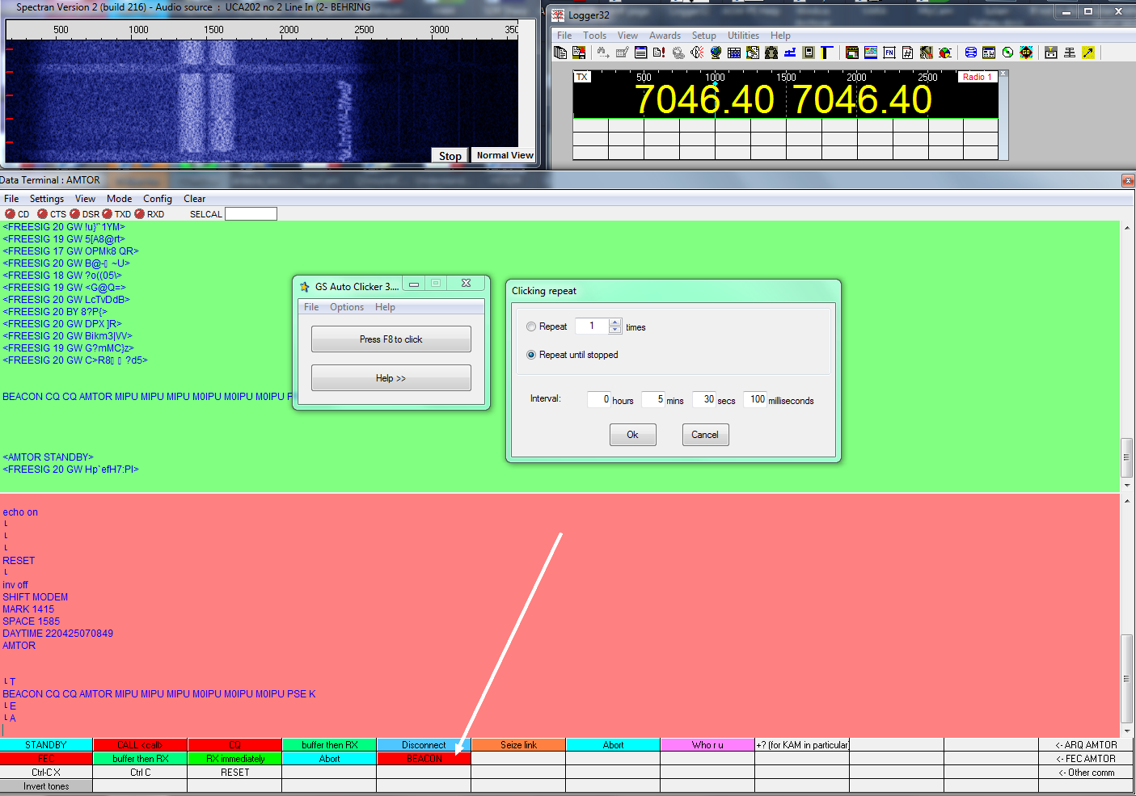Click the hours interval field
Screen dimensions: 1136x796
tap(599, 399)
